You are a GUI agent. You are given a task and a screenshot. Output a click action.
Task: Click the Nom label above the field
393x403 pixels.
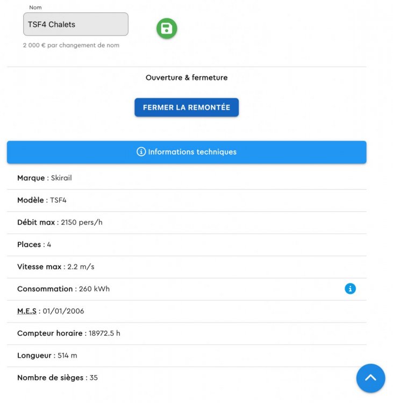[35, 8]
